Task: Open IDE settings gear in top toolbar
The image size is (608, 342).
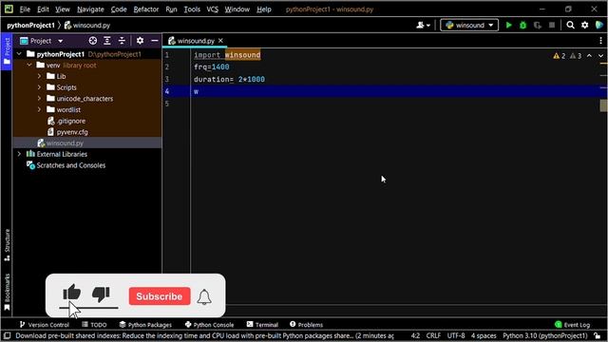Action: click(x=585, y=26)
